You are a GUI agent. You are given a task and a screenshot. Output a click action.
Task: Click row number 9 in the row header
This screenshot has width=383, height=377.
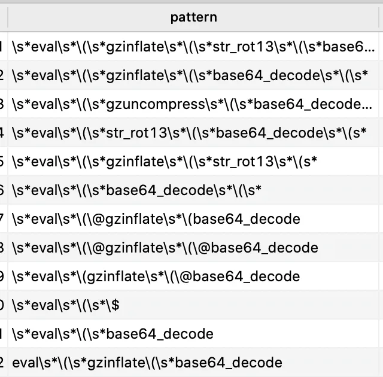tap(3, 276)
